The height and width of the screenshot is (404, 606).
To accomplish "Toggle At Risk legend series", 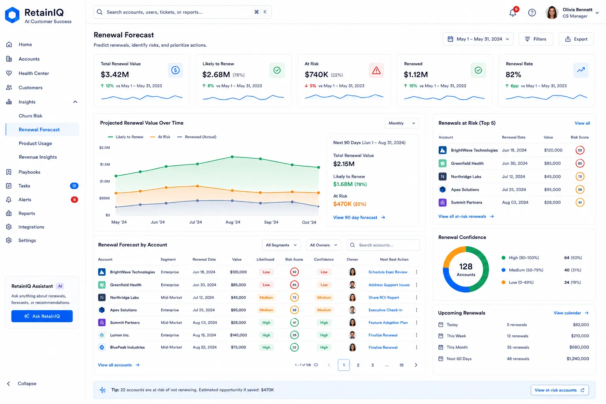I will [x=160, y=137].
